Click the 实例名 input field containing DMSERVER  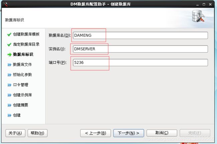tap(140, 49)
